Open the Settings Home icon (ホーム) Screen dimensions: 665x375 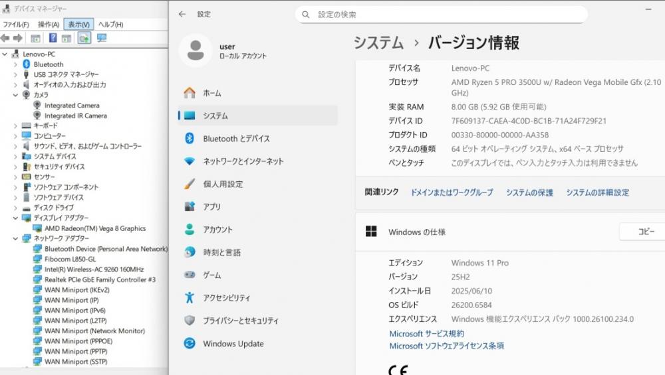point(190,93)
